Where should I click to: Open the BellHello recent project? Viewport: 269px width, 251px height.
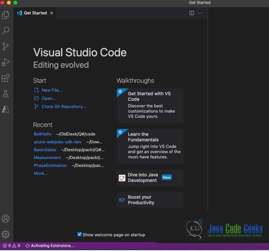pyautogui.click(x=42, y=134)
